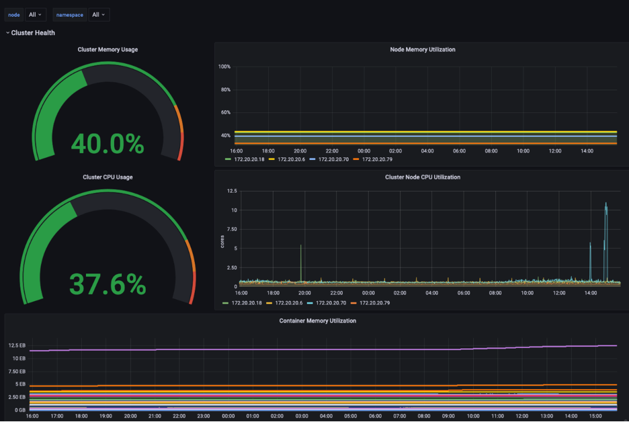The image size is (629, 422).
Task: Toggle 172.20.20.70 series in Node Memory legend
Action: click(333, 159)
